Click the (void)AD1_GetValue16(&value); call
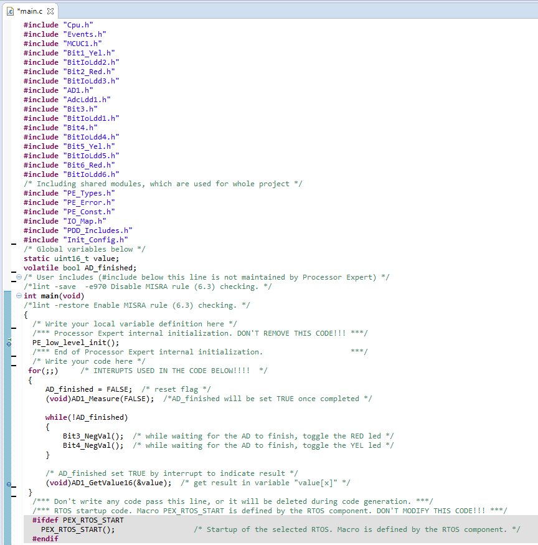Viewport: 538px width, 545px height. 108,483
